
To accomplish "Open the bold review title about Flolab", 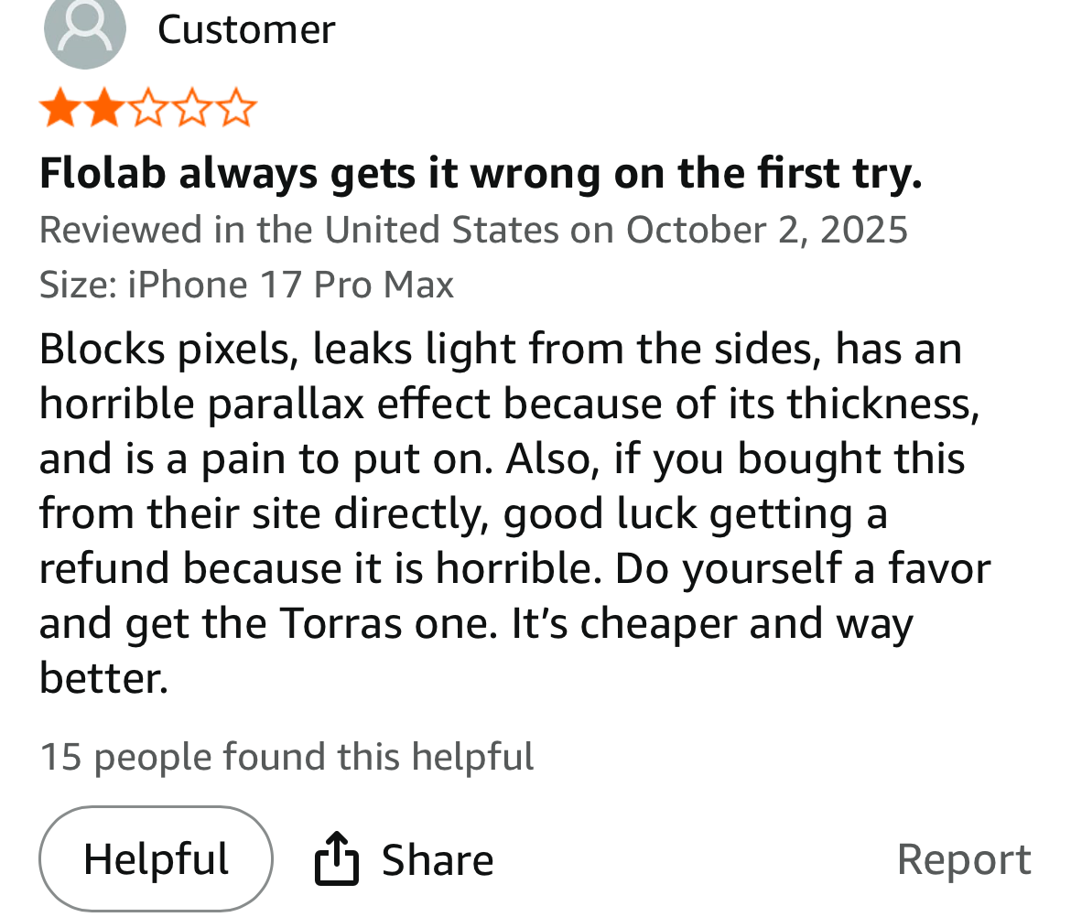I will (x=480, y=173).
